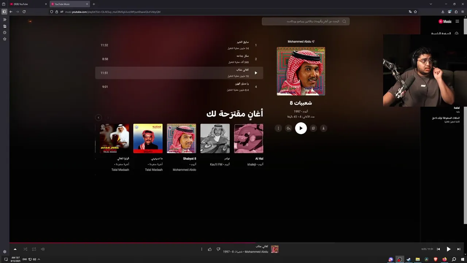Open Mohammed Abdo artist link under Shabyat 8

(x=184, y=170)
